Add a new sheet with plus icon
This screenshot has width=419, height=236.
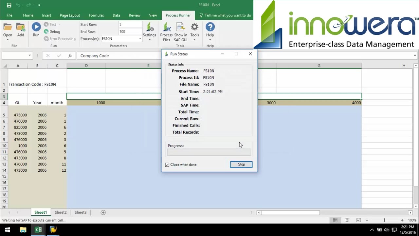click(103, 212)
